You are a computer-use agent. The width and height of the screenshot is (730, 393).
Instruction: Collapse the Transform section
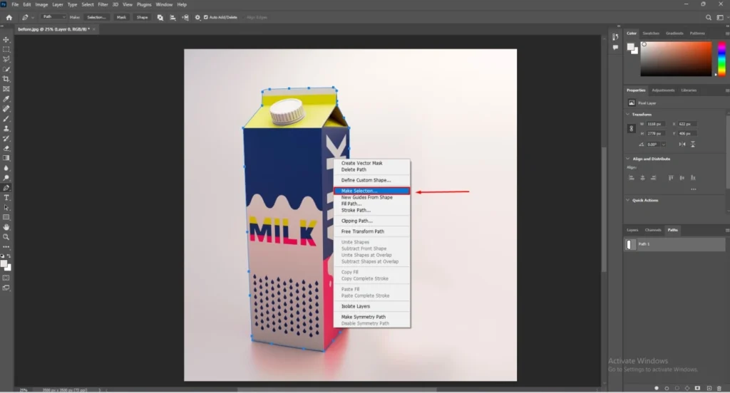[x=627, y=114]
